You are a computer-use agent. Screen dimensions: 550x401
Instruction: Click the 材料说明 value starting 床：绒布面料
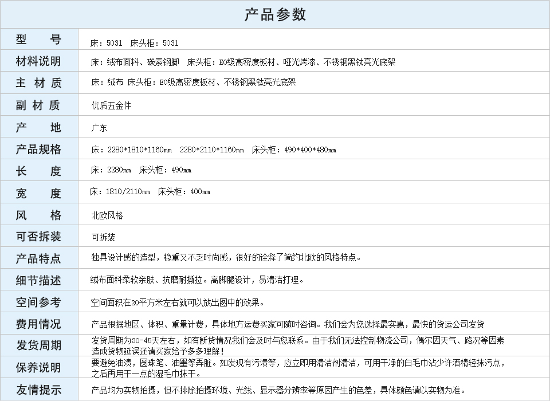(243, 62)
